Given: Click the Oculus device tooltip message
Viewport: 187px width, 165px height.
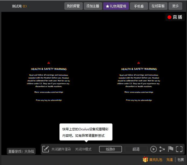Looking at the screenshot, I should point(86,132).
